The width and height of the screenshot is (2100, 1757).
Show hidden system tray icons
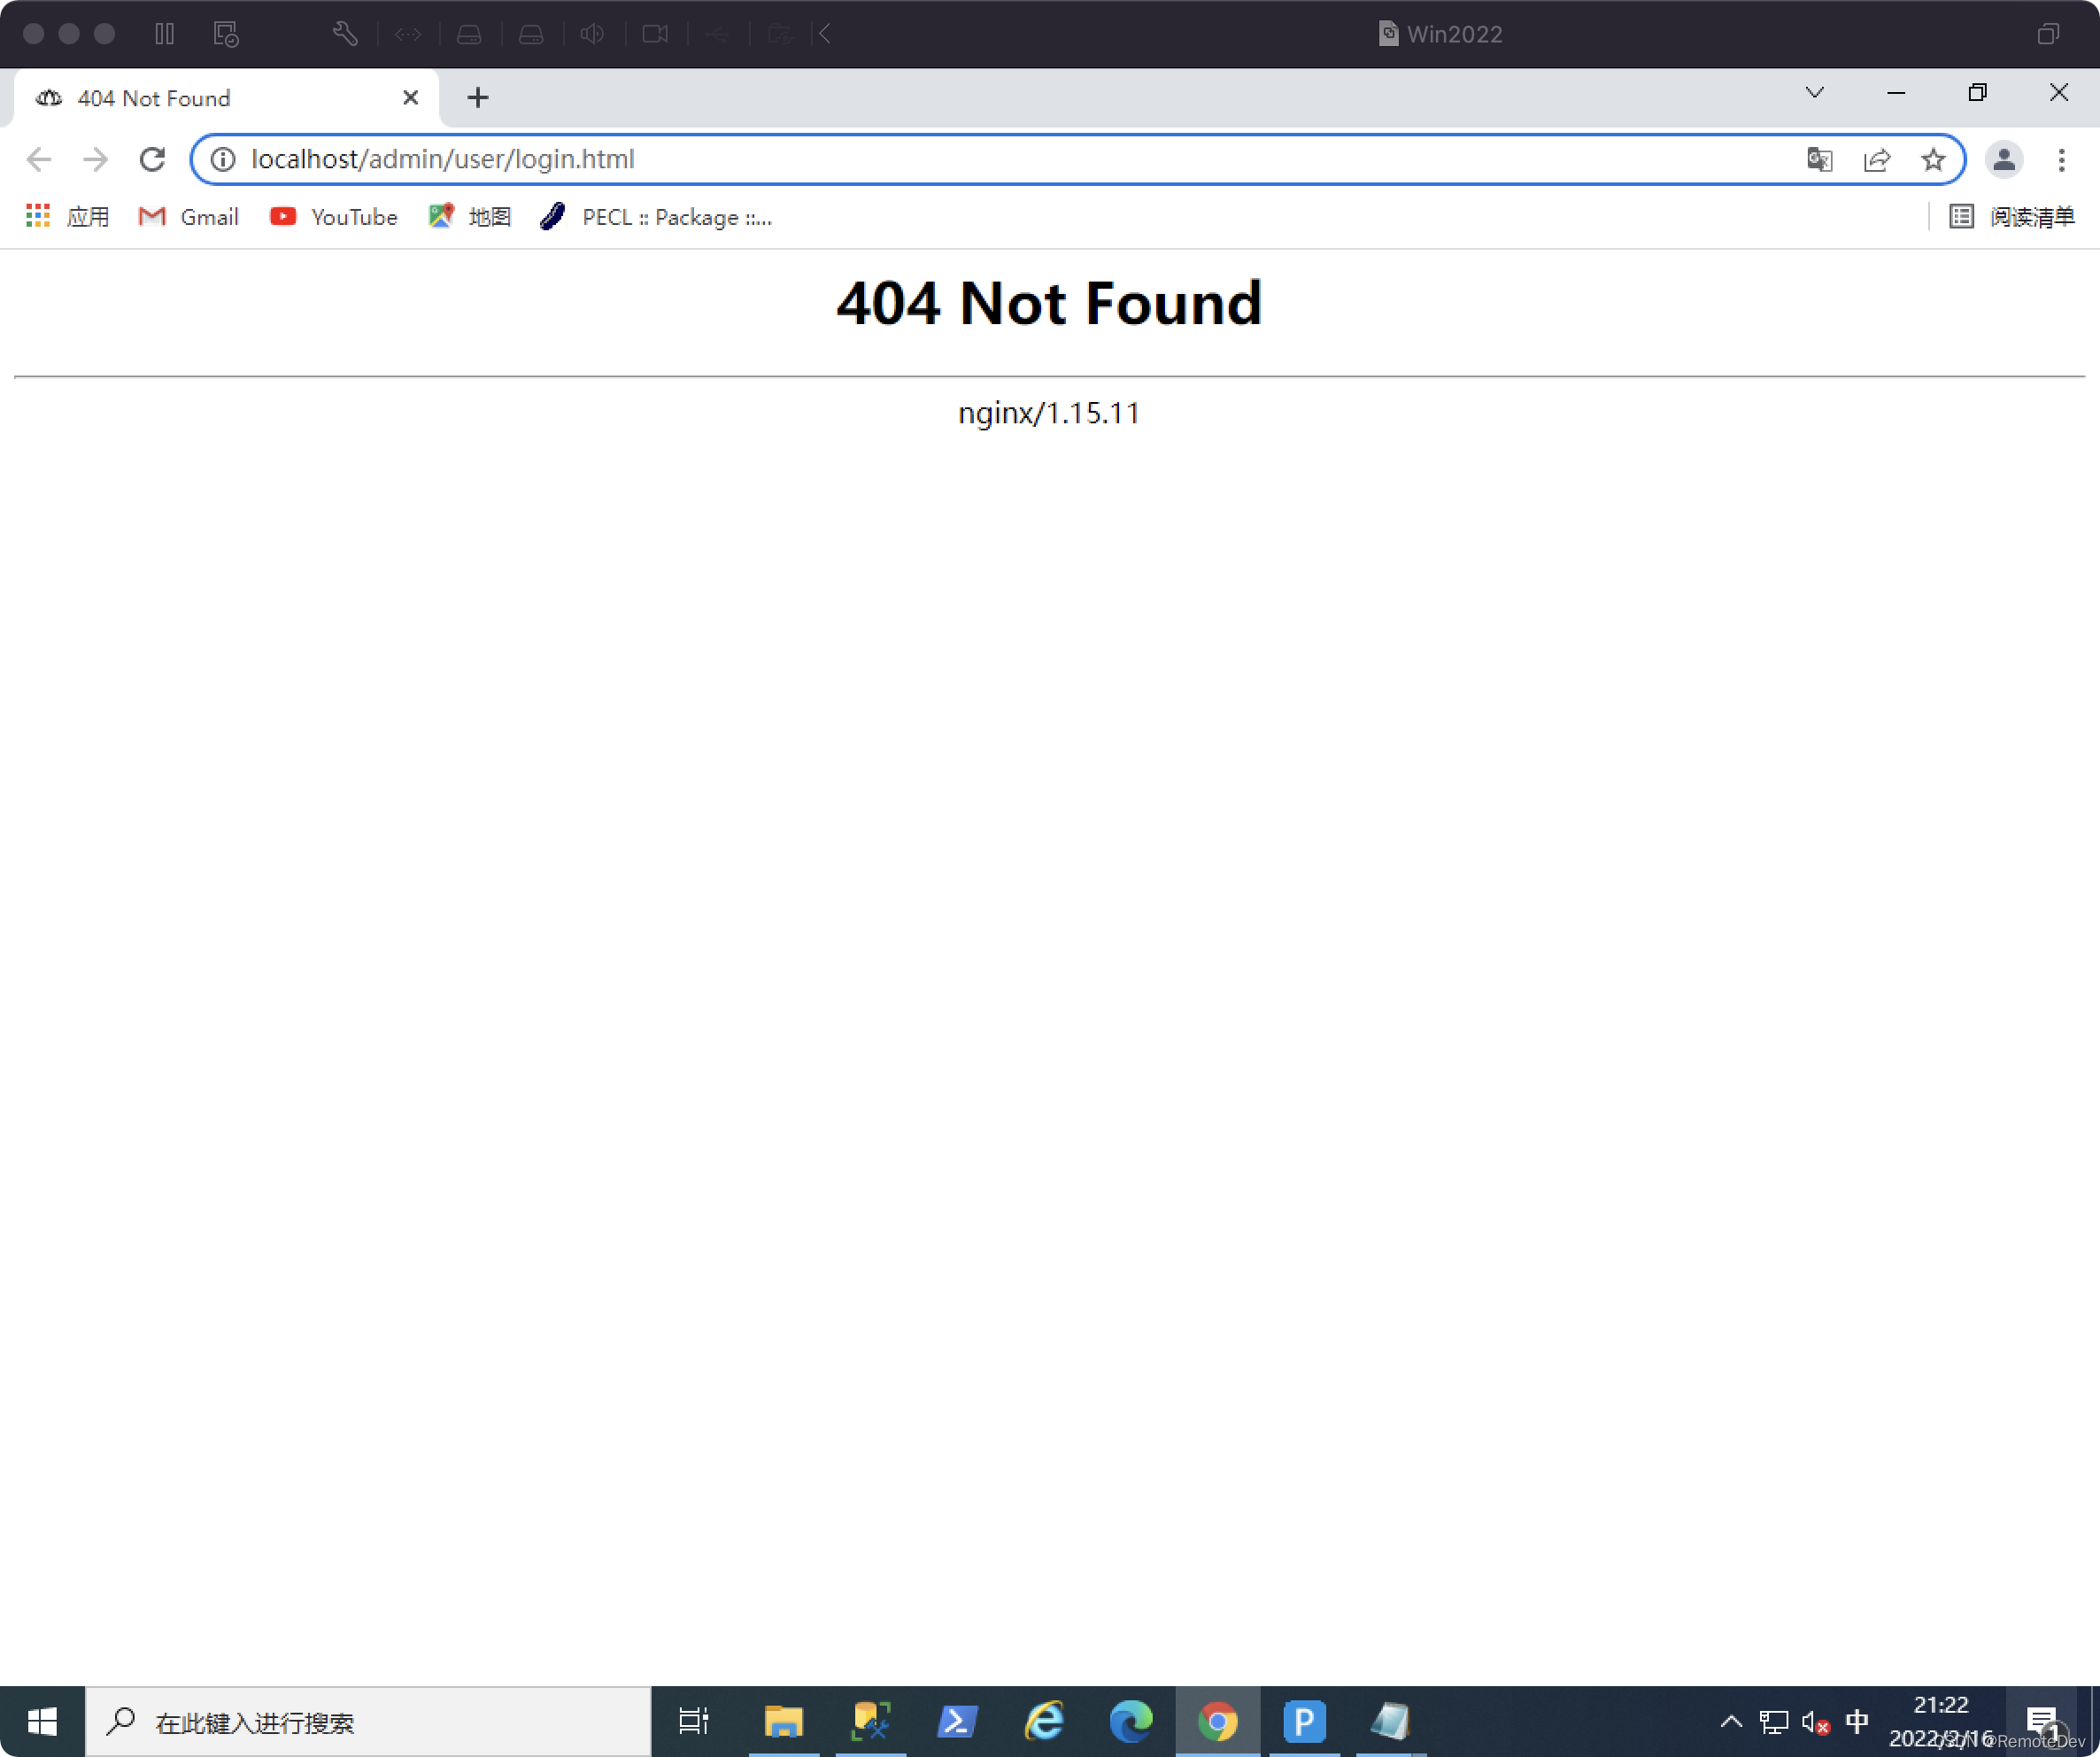(x=1731, y=1721)
